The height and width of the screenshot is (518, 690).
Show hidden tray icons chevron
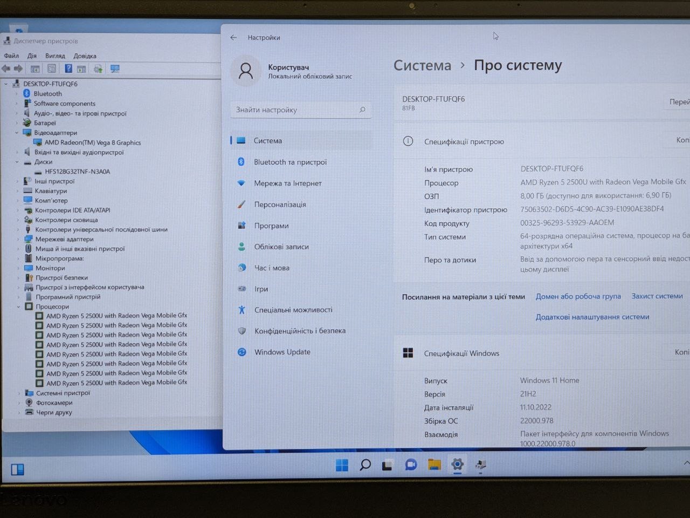(x=686, y=463)
